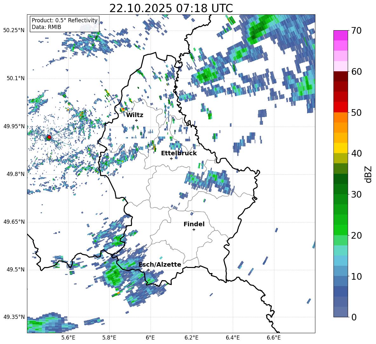This screenshot has width=376, height=344.
Task: Click the light cyan colorbar segment below 20
Action: coord(340,250)
